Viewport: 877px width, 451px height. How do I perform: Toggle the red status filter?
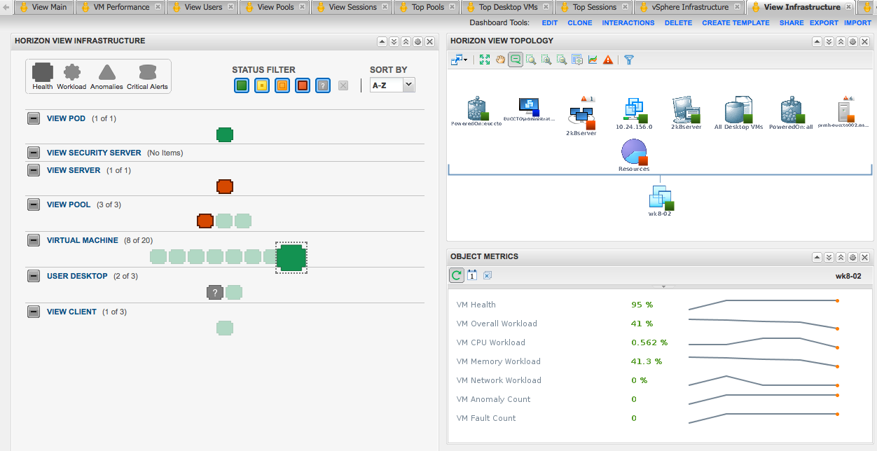302,85
